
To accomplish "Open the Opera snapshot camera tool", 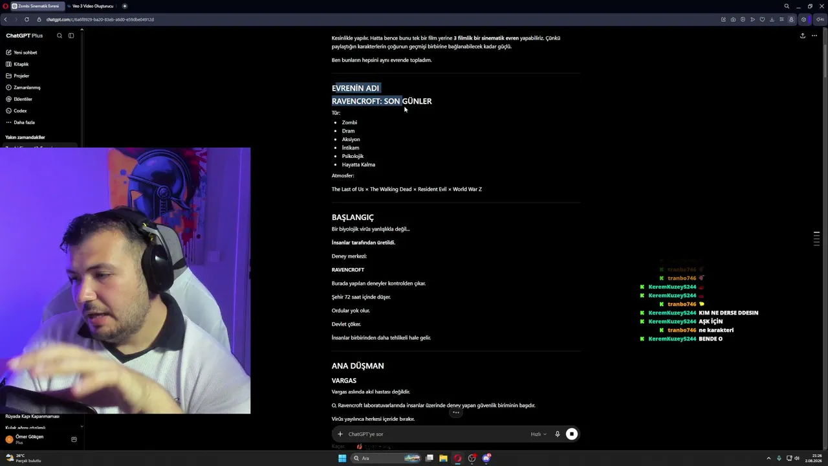I will click(733, 19).
